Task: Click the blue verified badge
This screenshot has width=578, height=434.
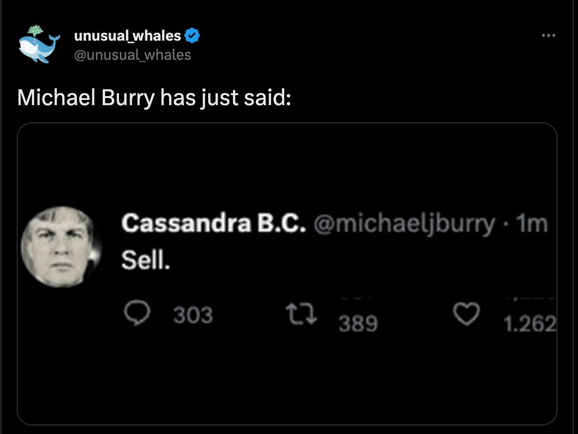Action: [x=192, y=35]
